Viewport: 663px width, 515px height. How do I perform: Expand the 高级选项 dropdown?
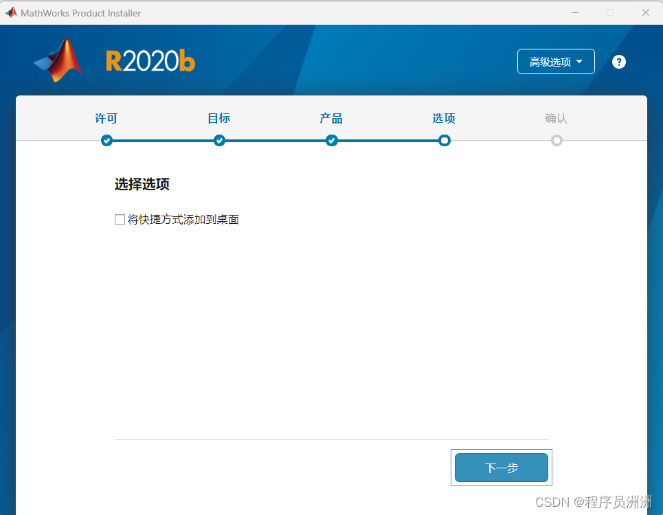556,62
